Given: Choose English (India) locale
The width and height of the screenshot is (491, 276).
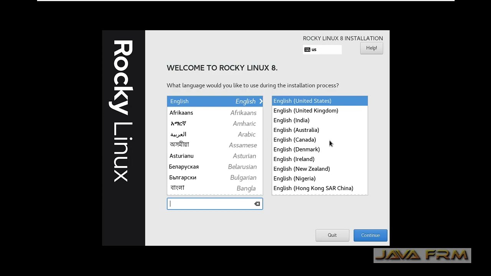Looking at the screenshot, I should 320,120.
